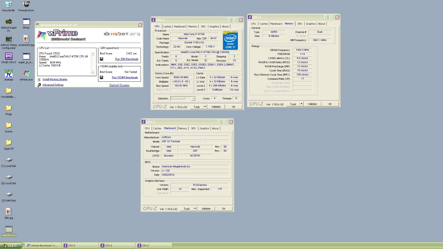Switch to CPU tab in Memory CPU-Z window
443x249 pixels.
[x=253, y=24]
